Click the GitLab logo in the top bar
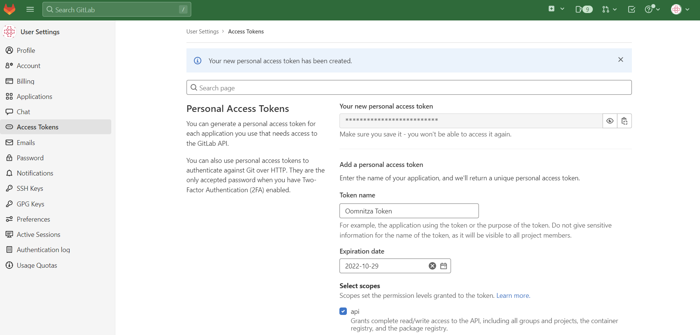This screenshot has width=700, height=335. pos(9,9)
